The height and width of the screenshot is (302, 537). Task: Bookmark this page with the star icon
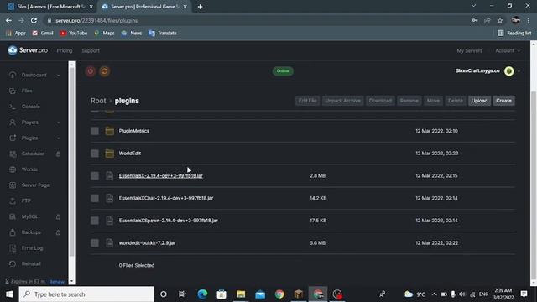500,20
